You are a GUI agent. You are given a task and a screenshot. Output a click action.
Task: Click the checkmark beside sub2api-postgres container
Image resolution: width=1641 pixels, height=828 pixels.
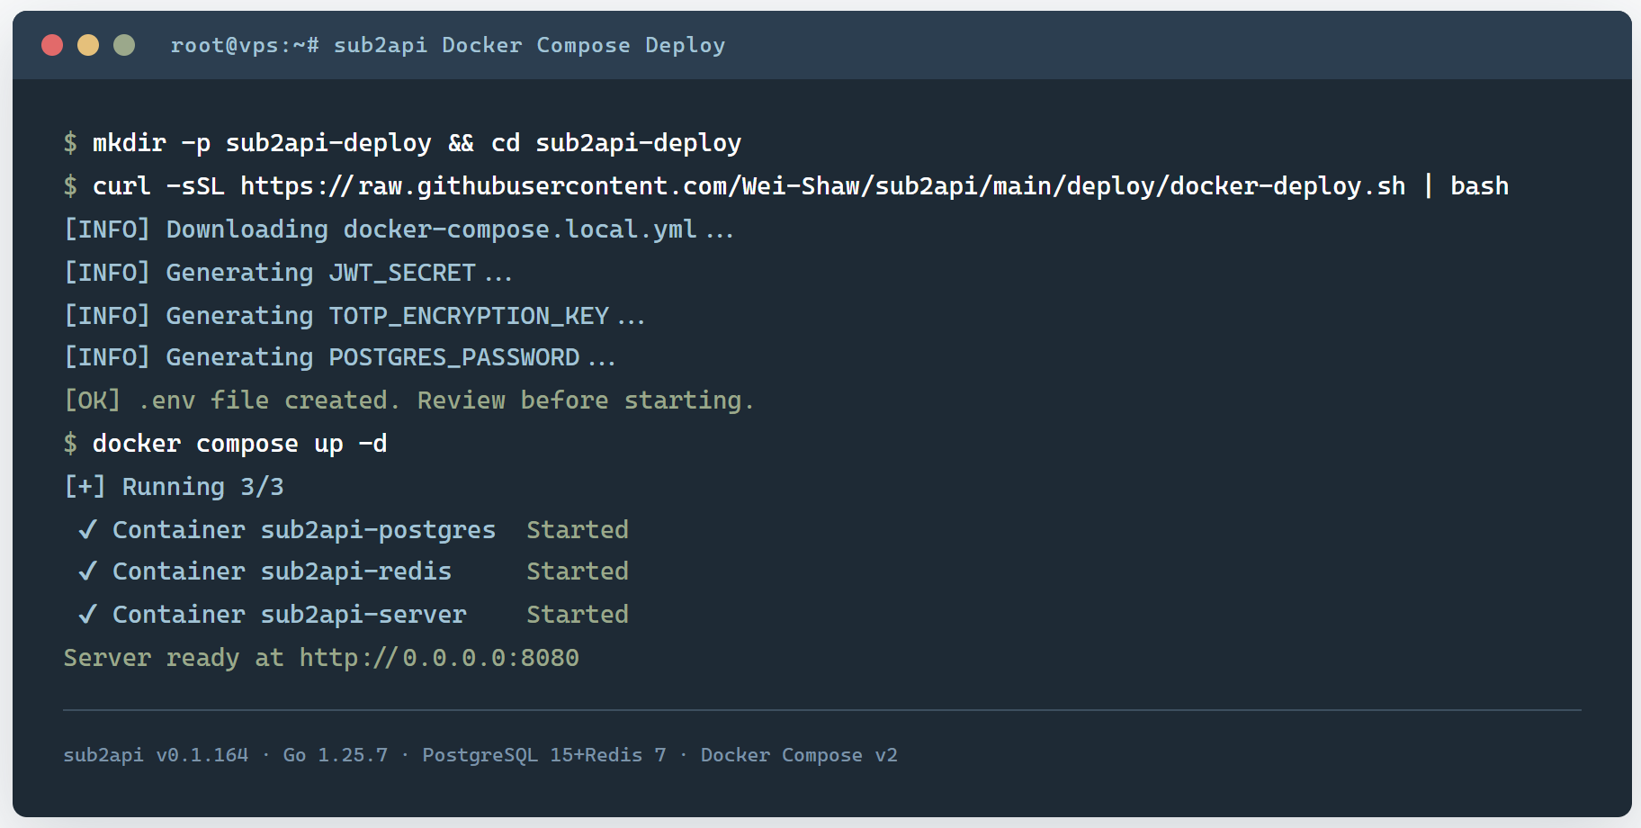pyautogui.click(x=87, y=529)
